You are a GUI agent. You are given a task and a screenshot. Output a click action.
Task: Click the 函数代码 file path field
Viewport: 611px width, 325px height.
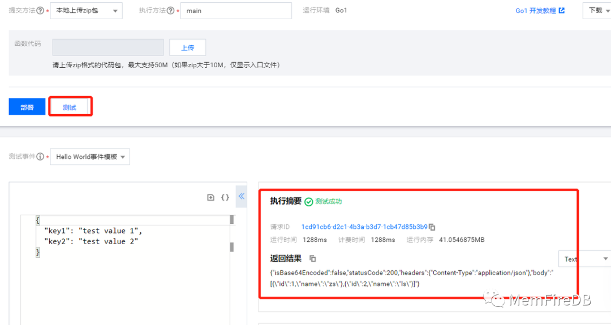pos(108,47)
